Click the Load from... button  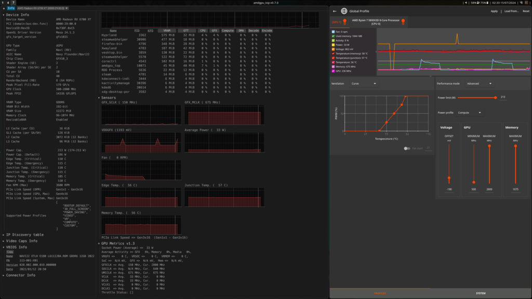[x=511, y=11]
